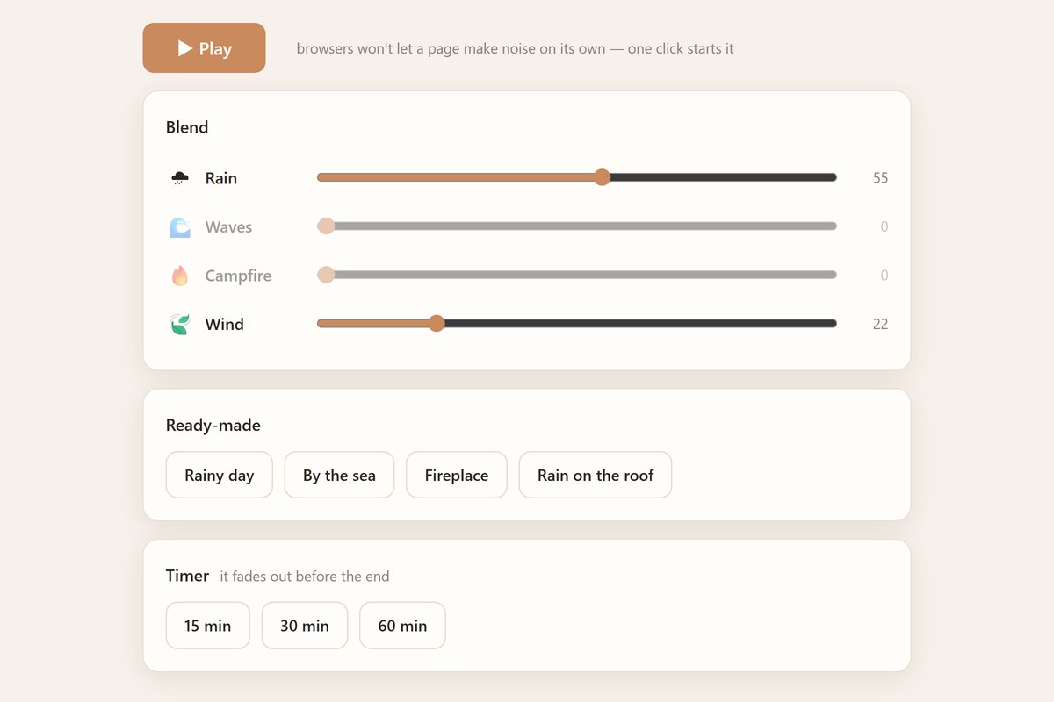1054x702 pixels.
Task: Set the timer to 60 min
Action: (402, 626)
